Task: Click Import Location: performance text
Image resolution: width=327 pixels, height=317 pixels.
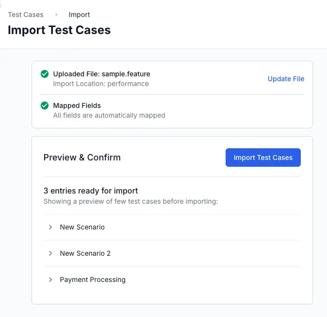Action: pyautogui.click(x=100, y=84)
